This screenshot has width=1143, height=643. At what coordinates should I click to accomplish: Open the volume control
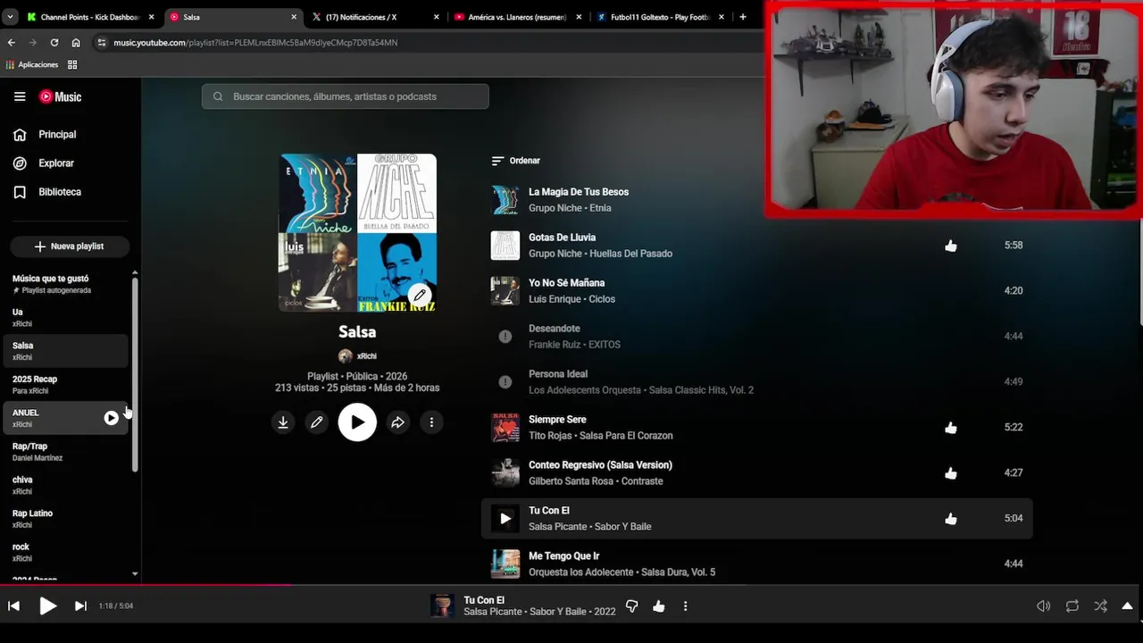[1043, 606]
